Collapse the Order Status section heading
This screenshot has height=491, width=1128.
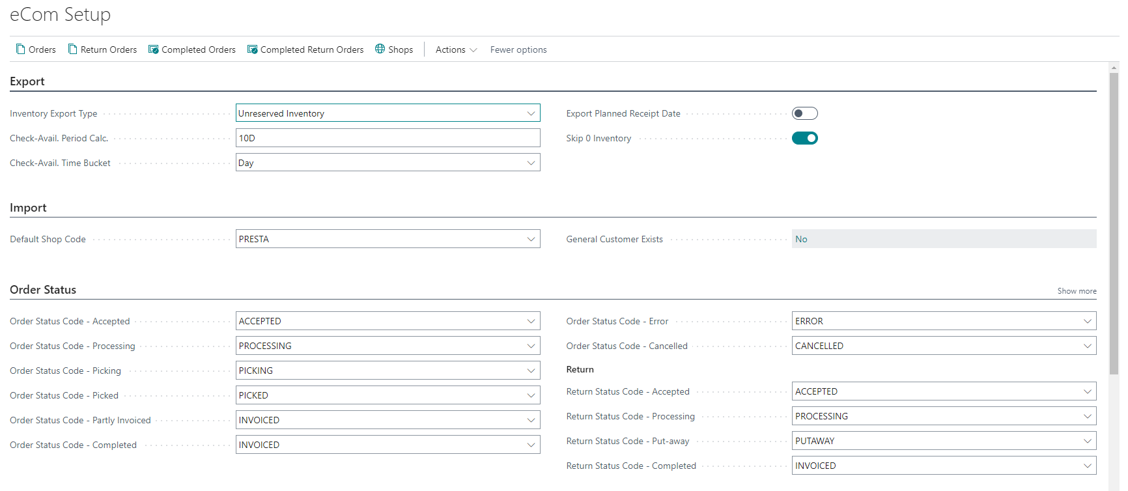(x=43, y=290)
